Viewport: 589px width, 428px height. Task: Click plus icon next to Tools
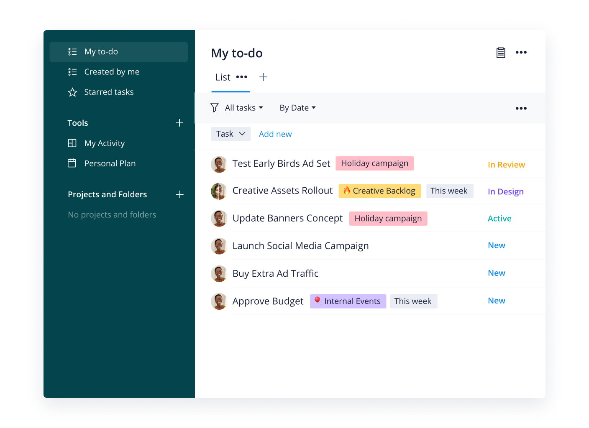tap(179, 123)
